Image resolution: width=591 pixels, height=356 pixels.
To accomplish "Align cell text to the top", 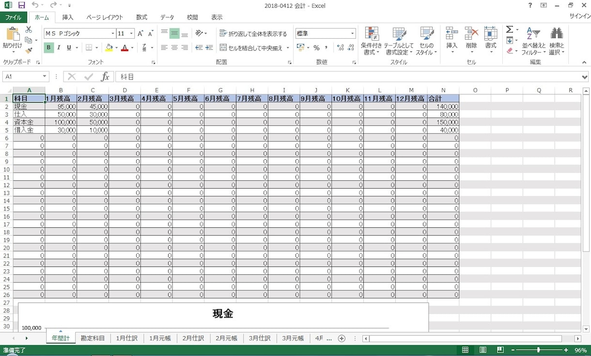I will (x=164, y=33).
